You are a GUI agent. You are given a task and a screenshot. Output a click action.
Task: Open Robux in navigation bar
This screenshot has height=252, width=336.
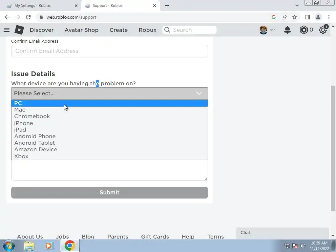coord(147,30)
